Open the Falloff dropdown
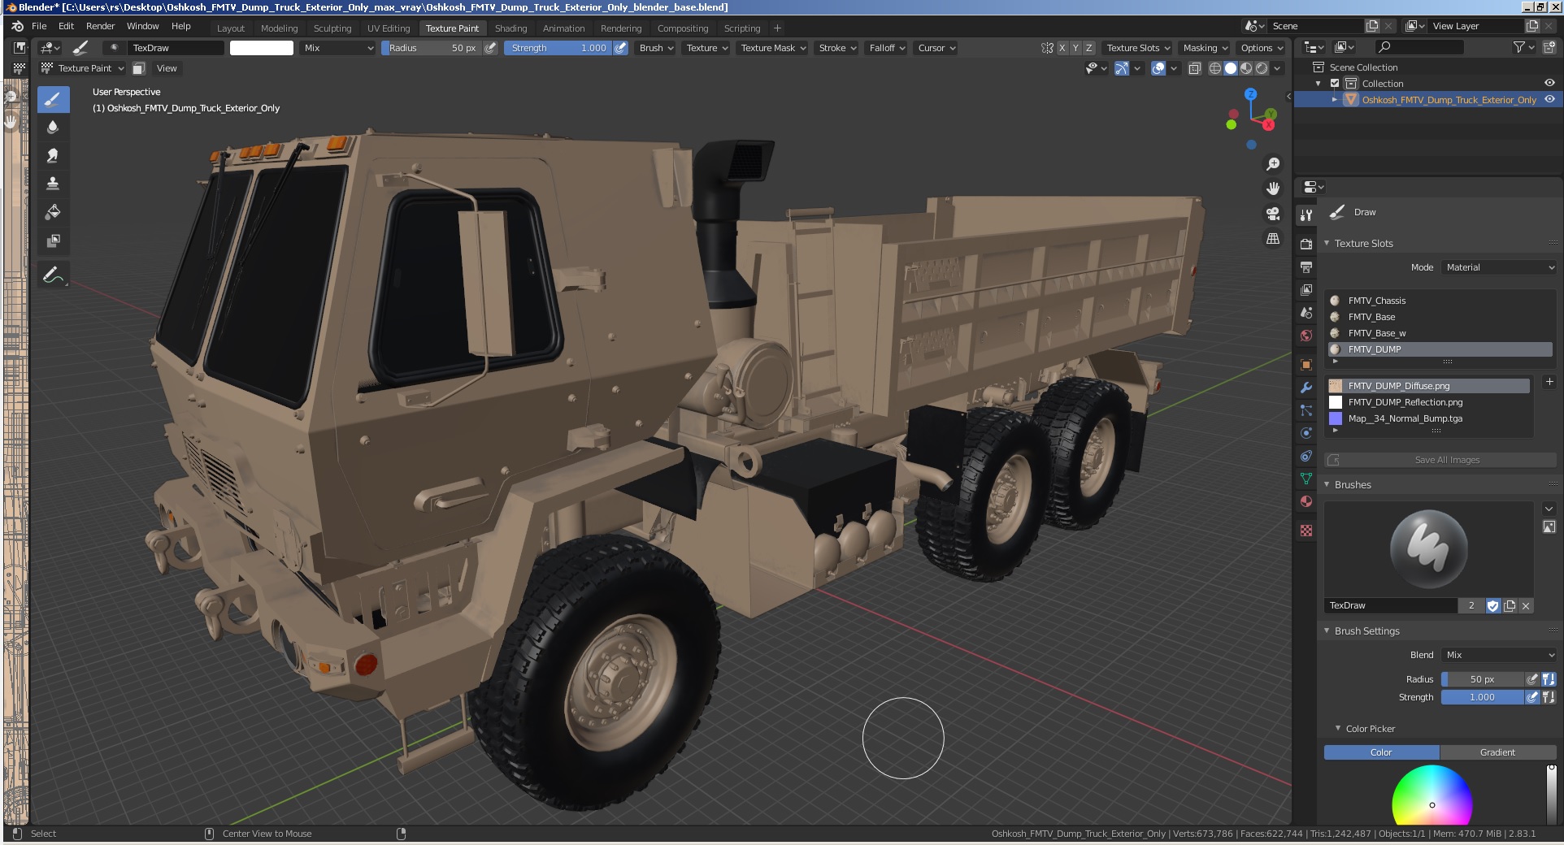The height and width of the screenshot is (845, 1564). point(887,48)
